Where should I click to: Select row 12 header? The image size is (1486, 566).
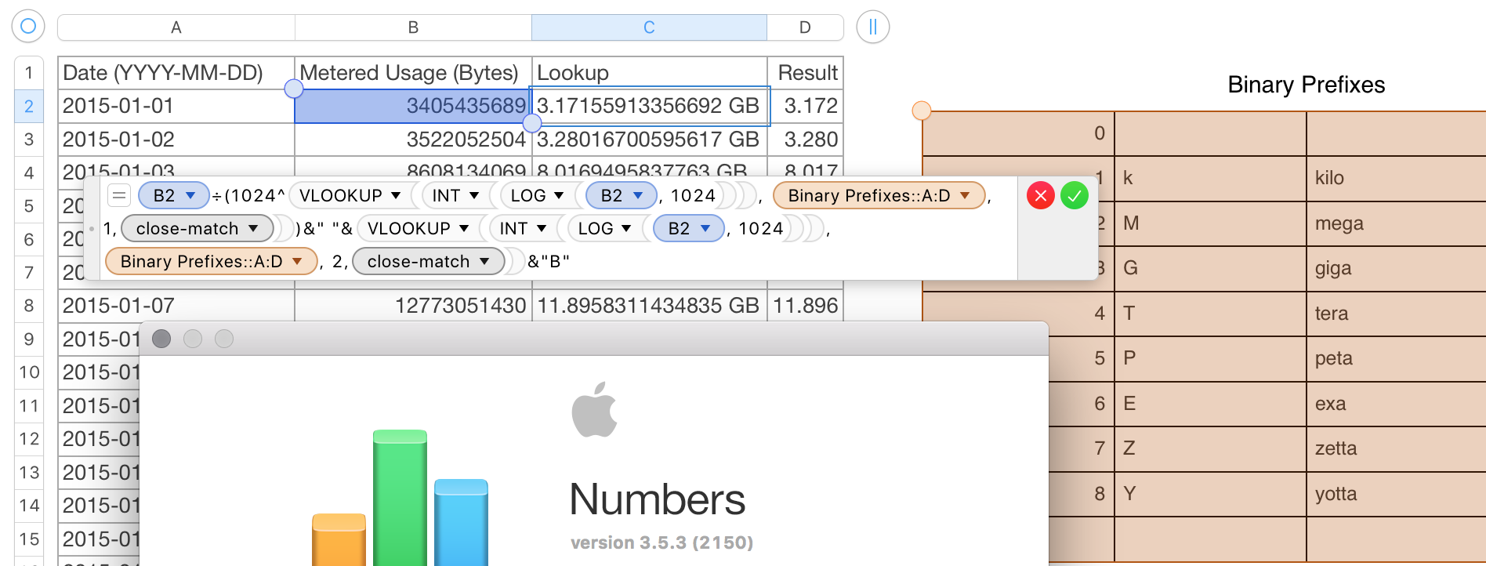pos(29,439)
